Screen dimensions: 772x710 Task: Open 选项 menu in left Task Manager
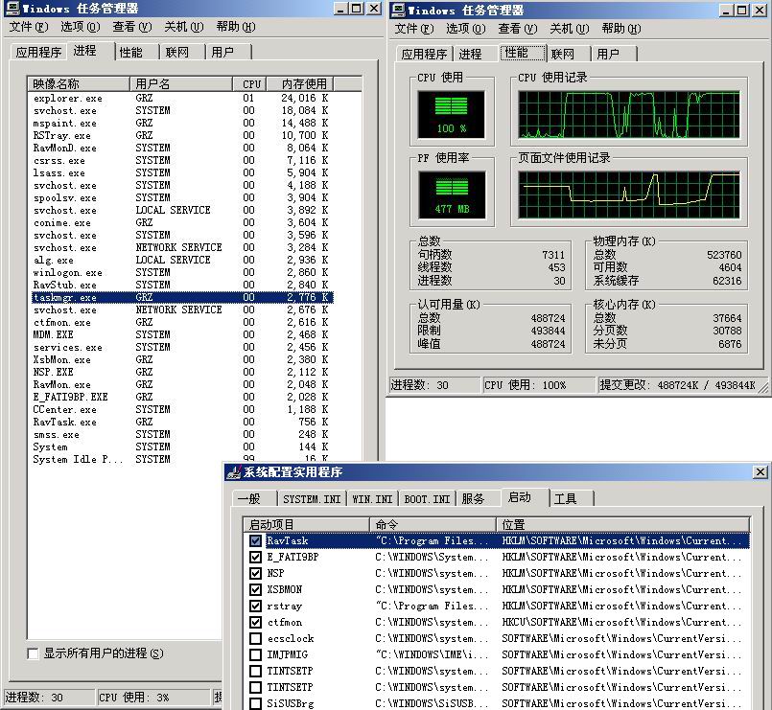click(81, 27)
